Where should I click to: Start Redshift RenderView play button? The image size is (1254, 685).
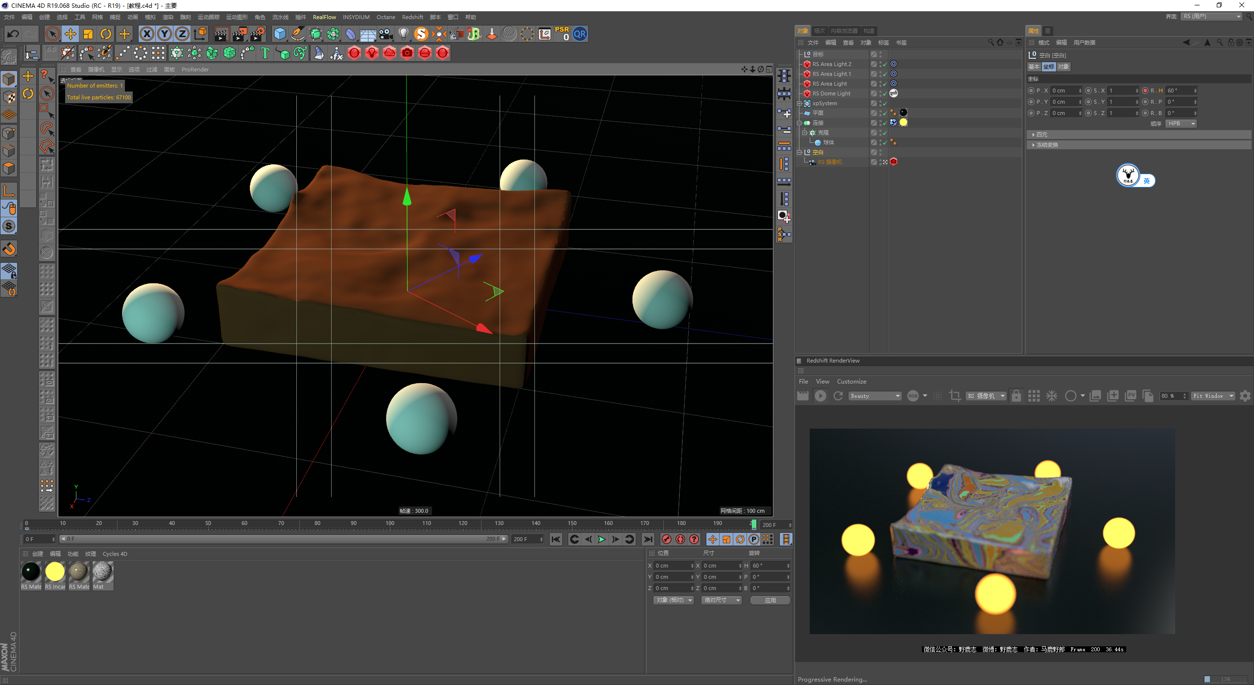click(x=820, y=396)
